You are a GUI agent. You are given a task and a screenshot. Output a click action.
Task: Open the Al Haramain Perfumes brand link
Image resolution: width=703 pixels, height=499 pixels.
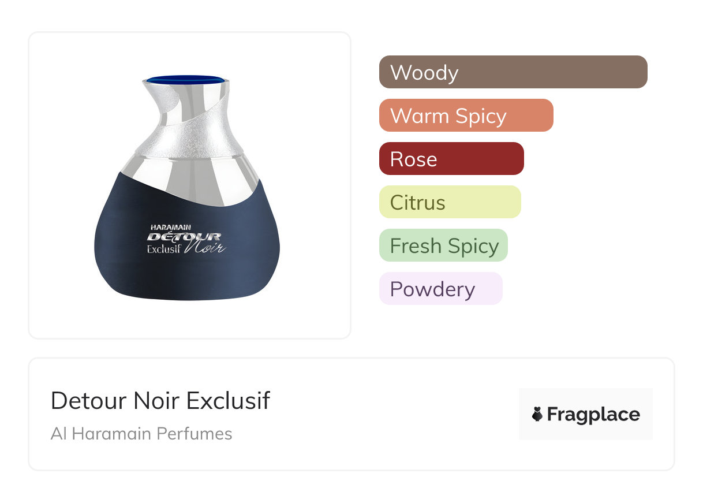[141, 434]
